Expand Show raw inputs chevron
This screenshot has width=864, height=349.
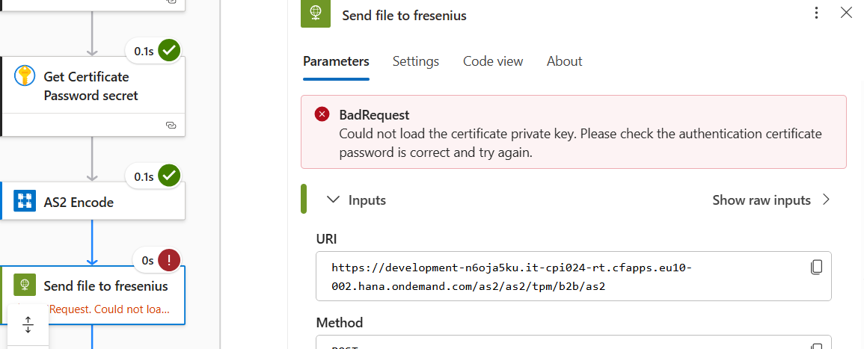826,200
